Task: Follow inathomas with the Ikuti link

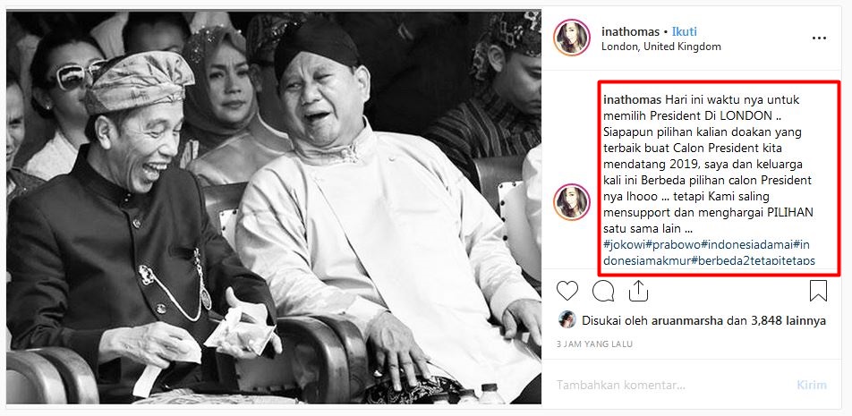Action: pyautogui.click(x=684, y=31)
